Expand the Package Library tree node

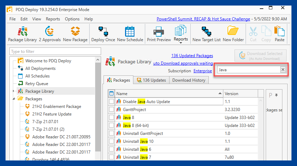coord(14,91)
